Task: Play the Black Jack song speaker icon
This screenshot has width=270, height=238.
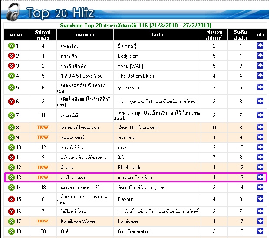Action: [260, 167]
